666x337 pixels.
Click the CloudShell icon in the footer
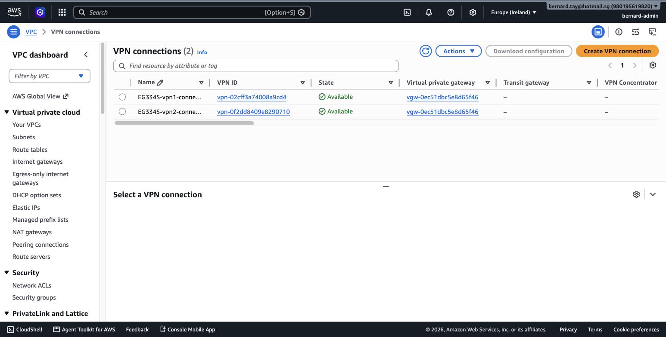tap(11, 330)
